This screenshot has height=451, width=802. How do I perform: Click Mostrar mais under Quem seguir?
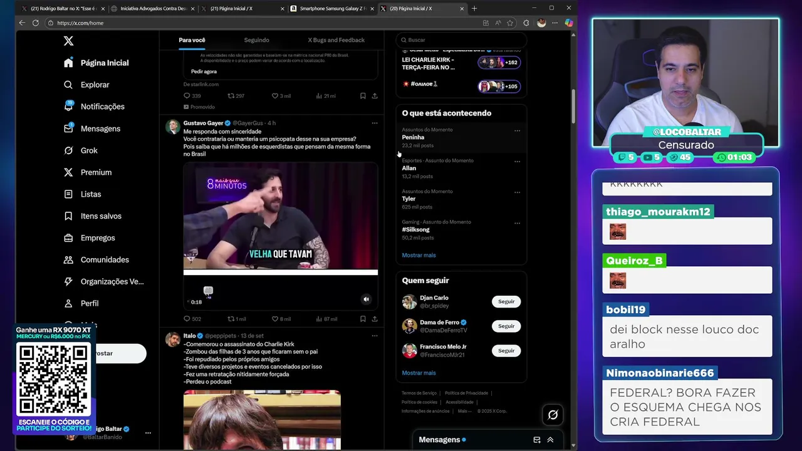tap(419, 373)
